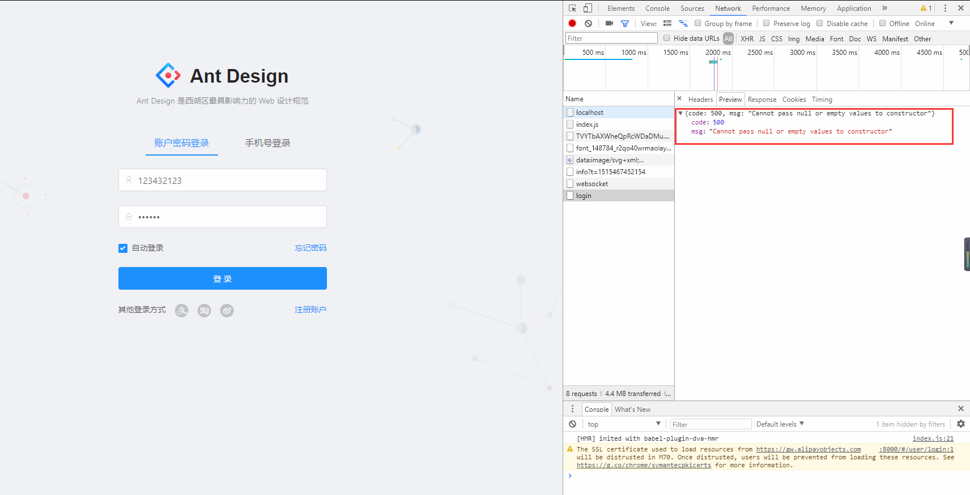Stop recording network log with red button
The image size is (970, 495).
pos(572,23)
